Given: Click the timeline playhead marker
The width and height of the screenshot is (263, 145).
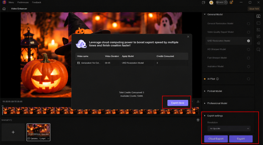Looking at the screenshot, I should 3,106.
